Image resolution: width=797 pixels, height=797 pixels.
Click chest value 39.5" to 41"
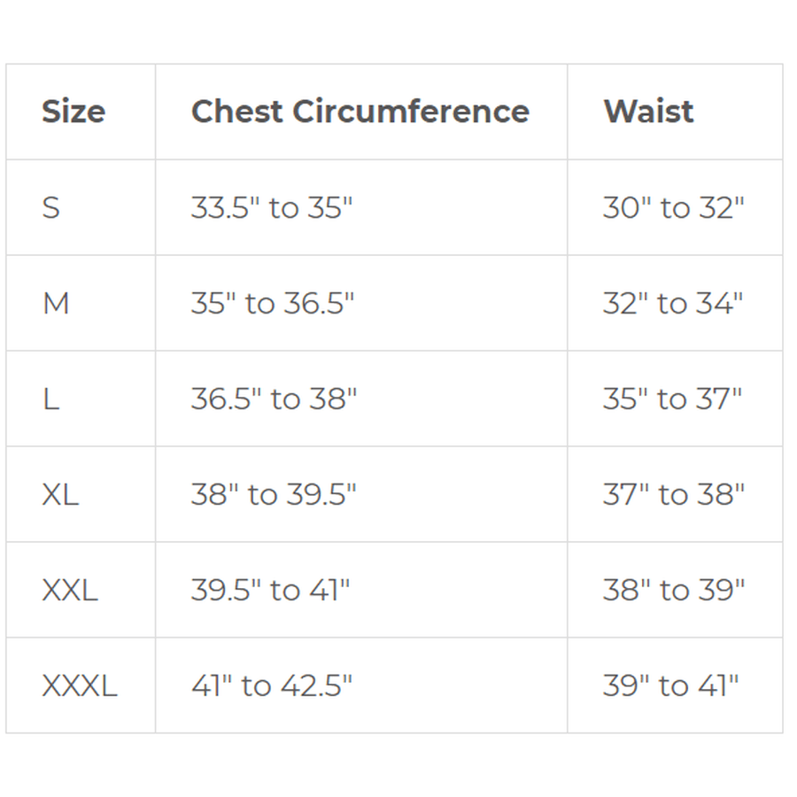click(271, 590)
